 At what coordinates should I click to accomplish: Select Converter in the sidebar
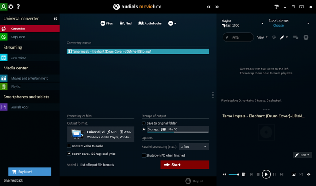click(30, 28)
